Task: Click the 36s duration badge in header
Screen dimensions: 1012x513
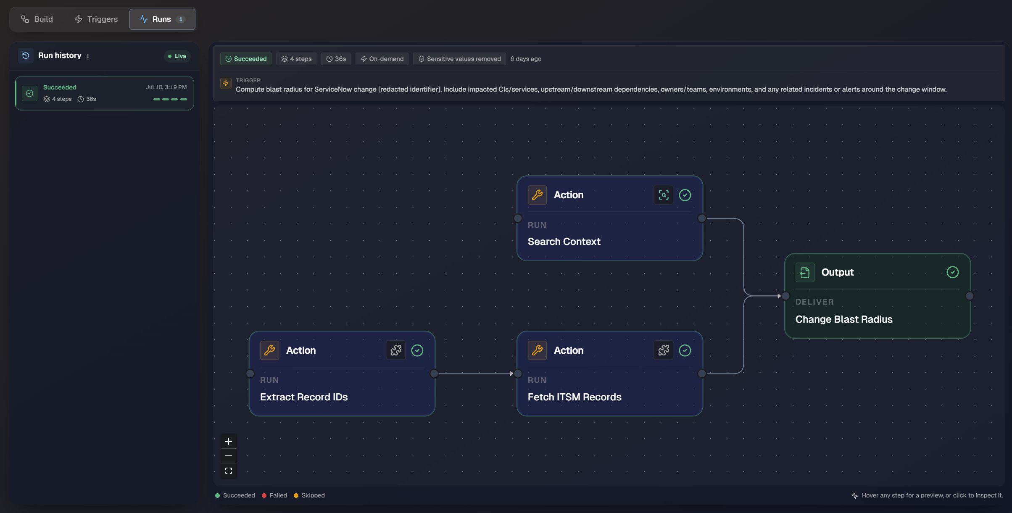Action: click(336, 59)
